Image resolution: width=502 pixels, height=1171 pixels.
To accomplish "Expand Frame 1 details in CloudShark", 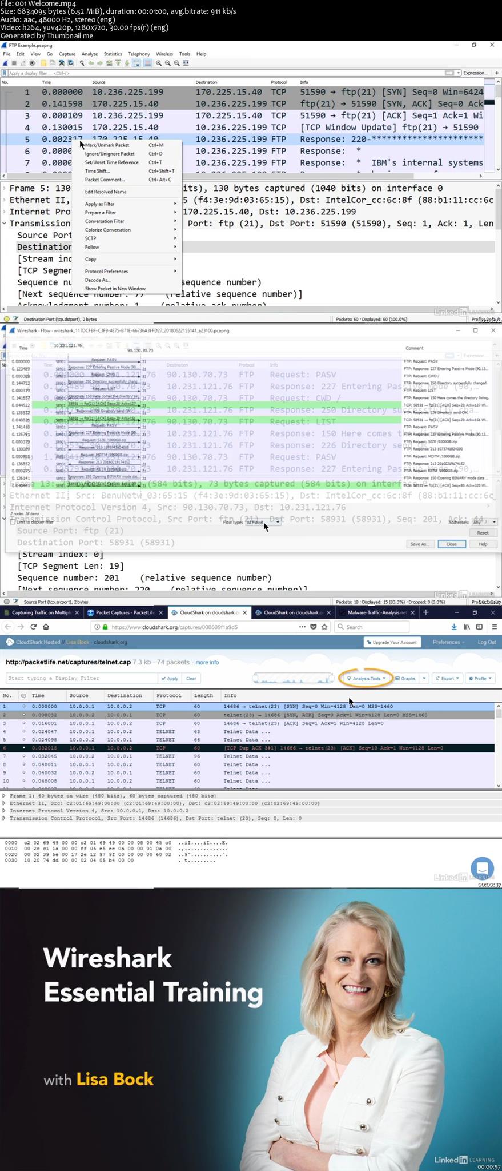I will pos(4,795).
